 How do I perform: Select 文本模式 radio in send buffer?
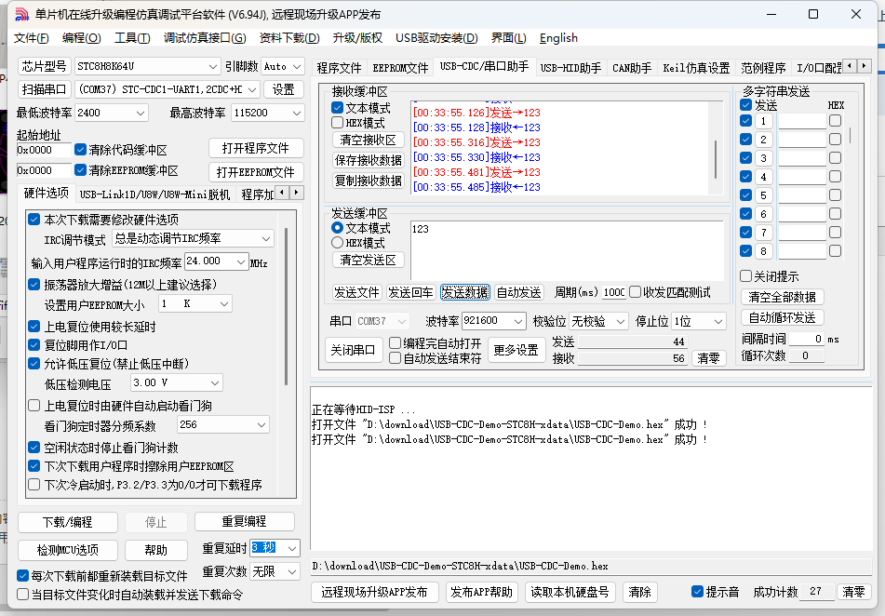click(x=338, y=228)
